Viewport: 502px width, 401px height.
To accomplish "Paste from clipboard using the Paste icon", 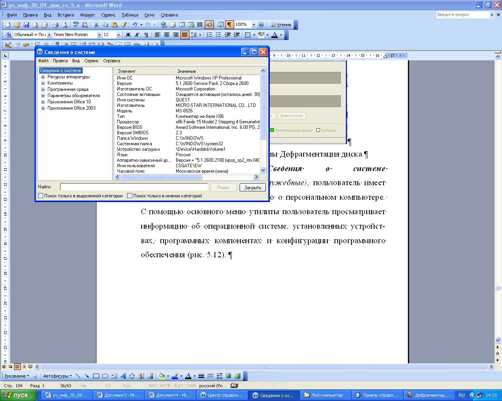I will [114, 25].
